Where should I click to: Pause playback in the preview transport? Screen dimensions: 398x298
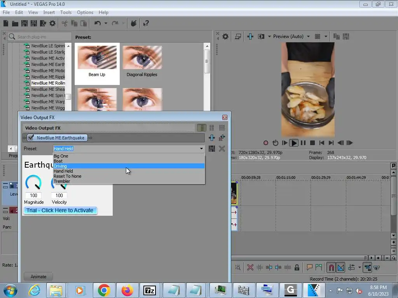click(303, 143)
